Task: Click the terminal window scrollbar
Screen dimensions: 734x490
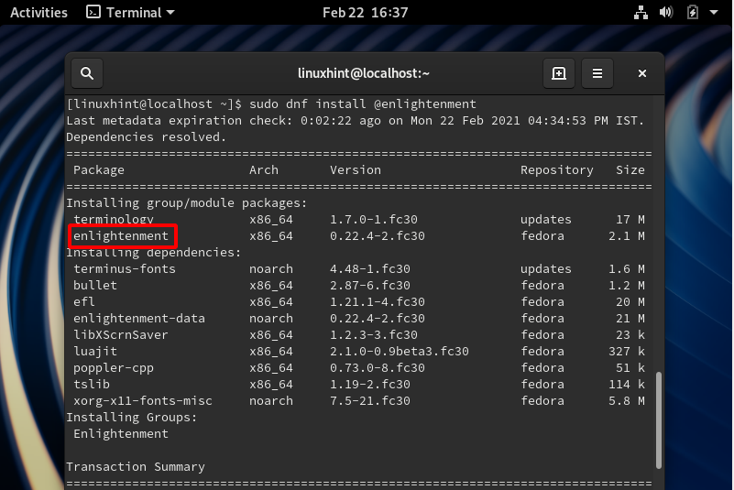Action: [x=659, y=419]
